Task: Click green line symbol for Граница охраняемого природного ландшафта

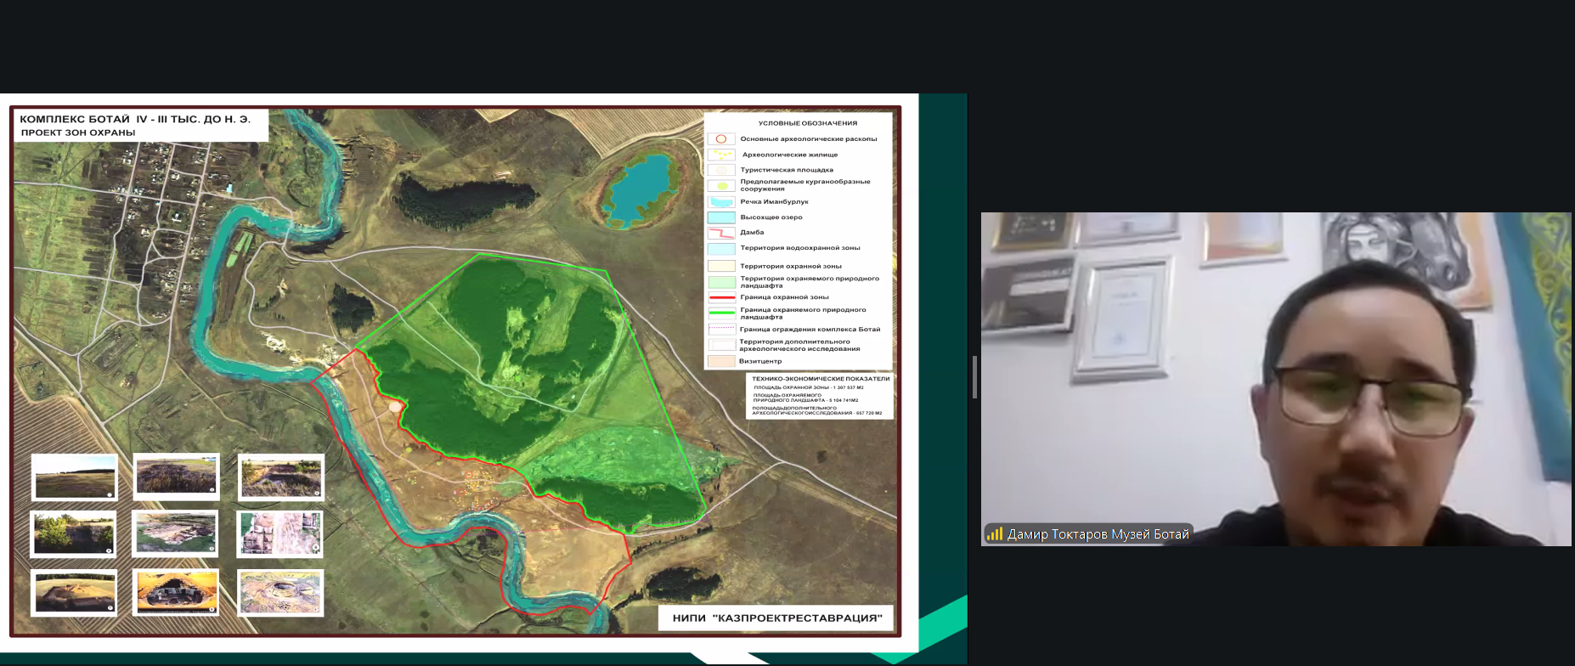Action: point(720,313)
